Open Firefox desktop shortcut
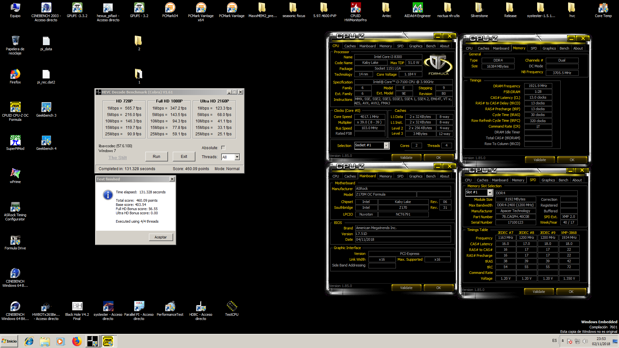 click(x=15, y=76)
